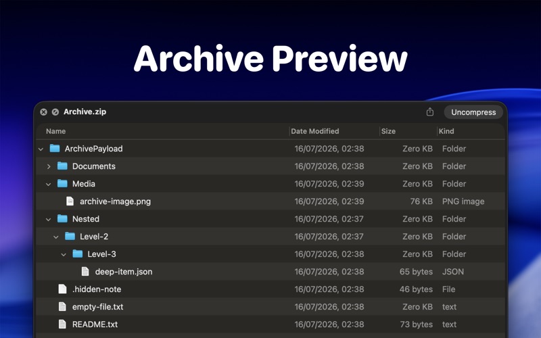Select the Nested folder icon
This screenshot has height=338, width=541.
coord(62,218)
